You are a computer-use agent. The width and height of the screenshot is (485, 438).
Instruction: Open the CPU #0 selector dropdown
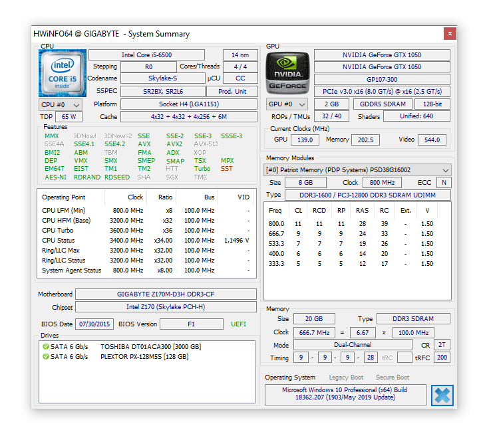tap(61, 105)
